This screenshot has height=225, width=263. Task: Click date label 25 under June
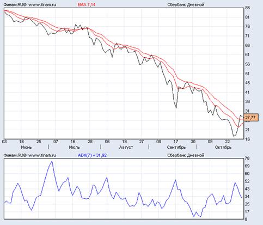coord(39,142)
